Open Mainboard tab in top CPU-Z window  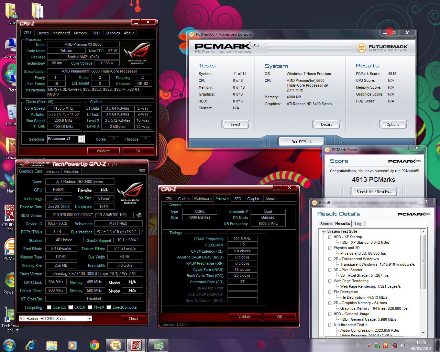[61, 33]
